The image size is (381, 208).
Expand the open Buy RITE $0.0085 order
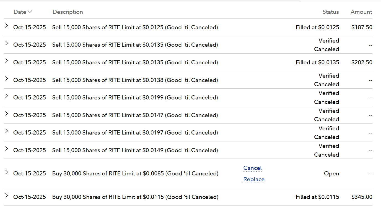click(7, 172)
